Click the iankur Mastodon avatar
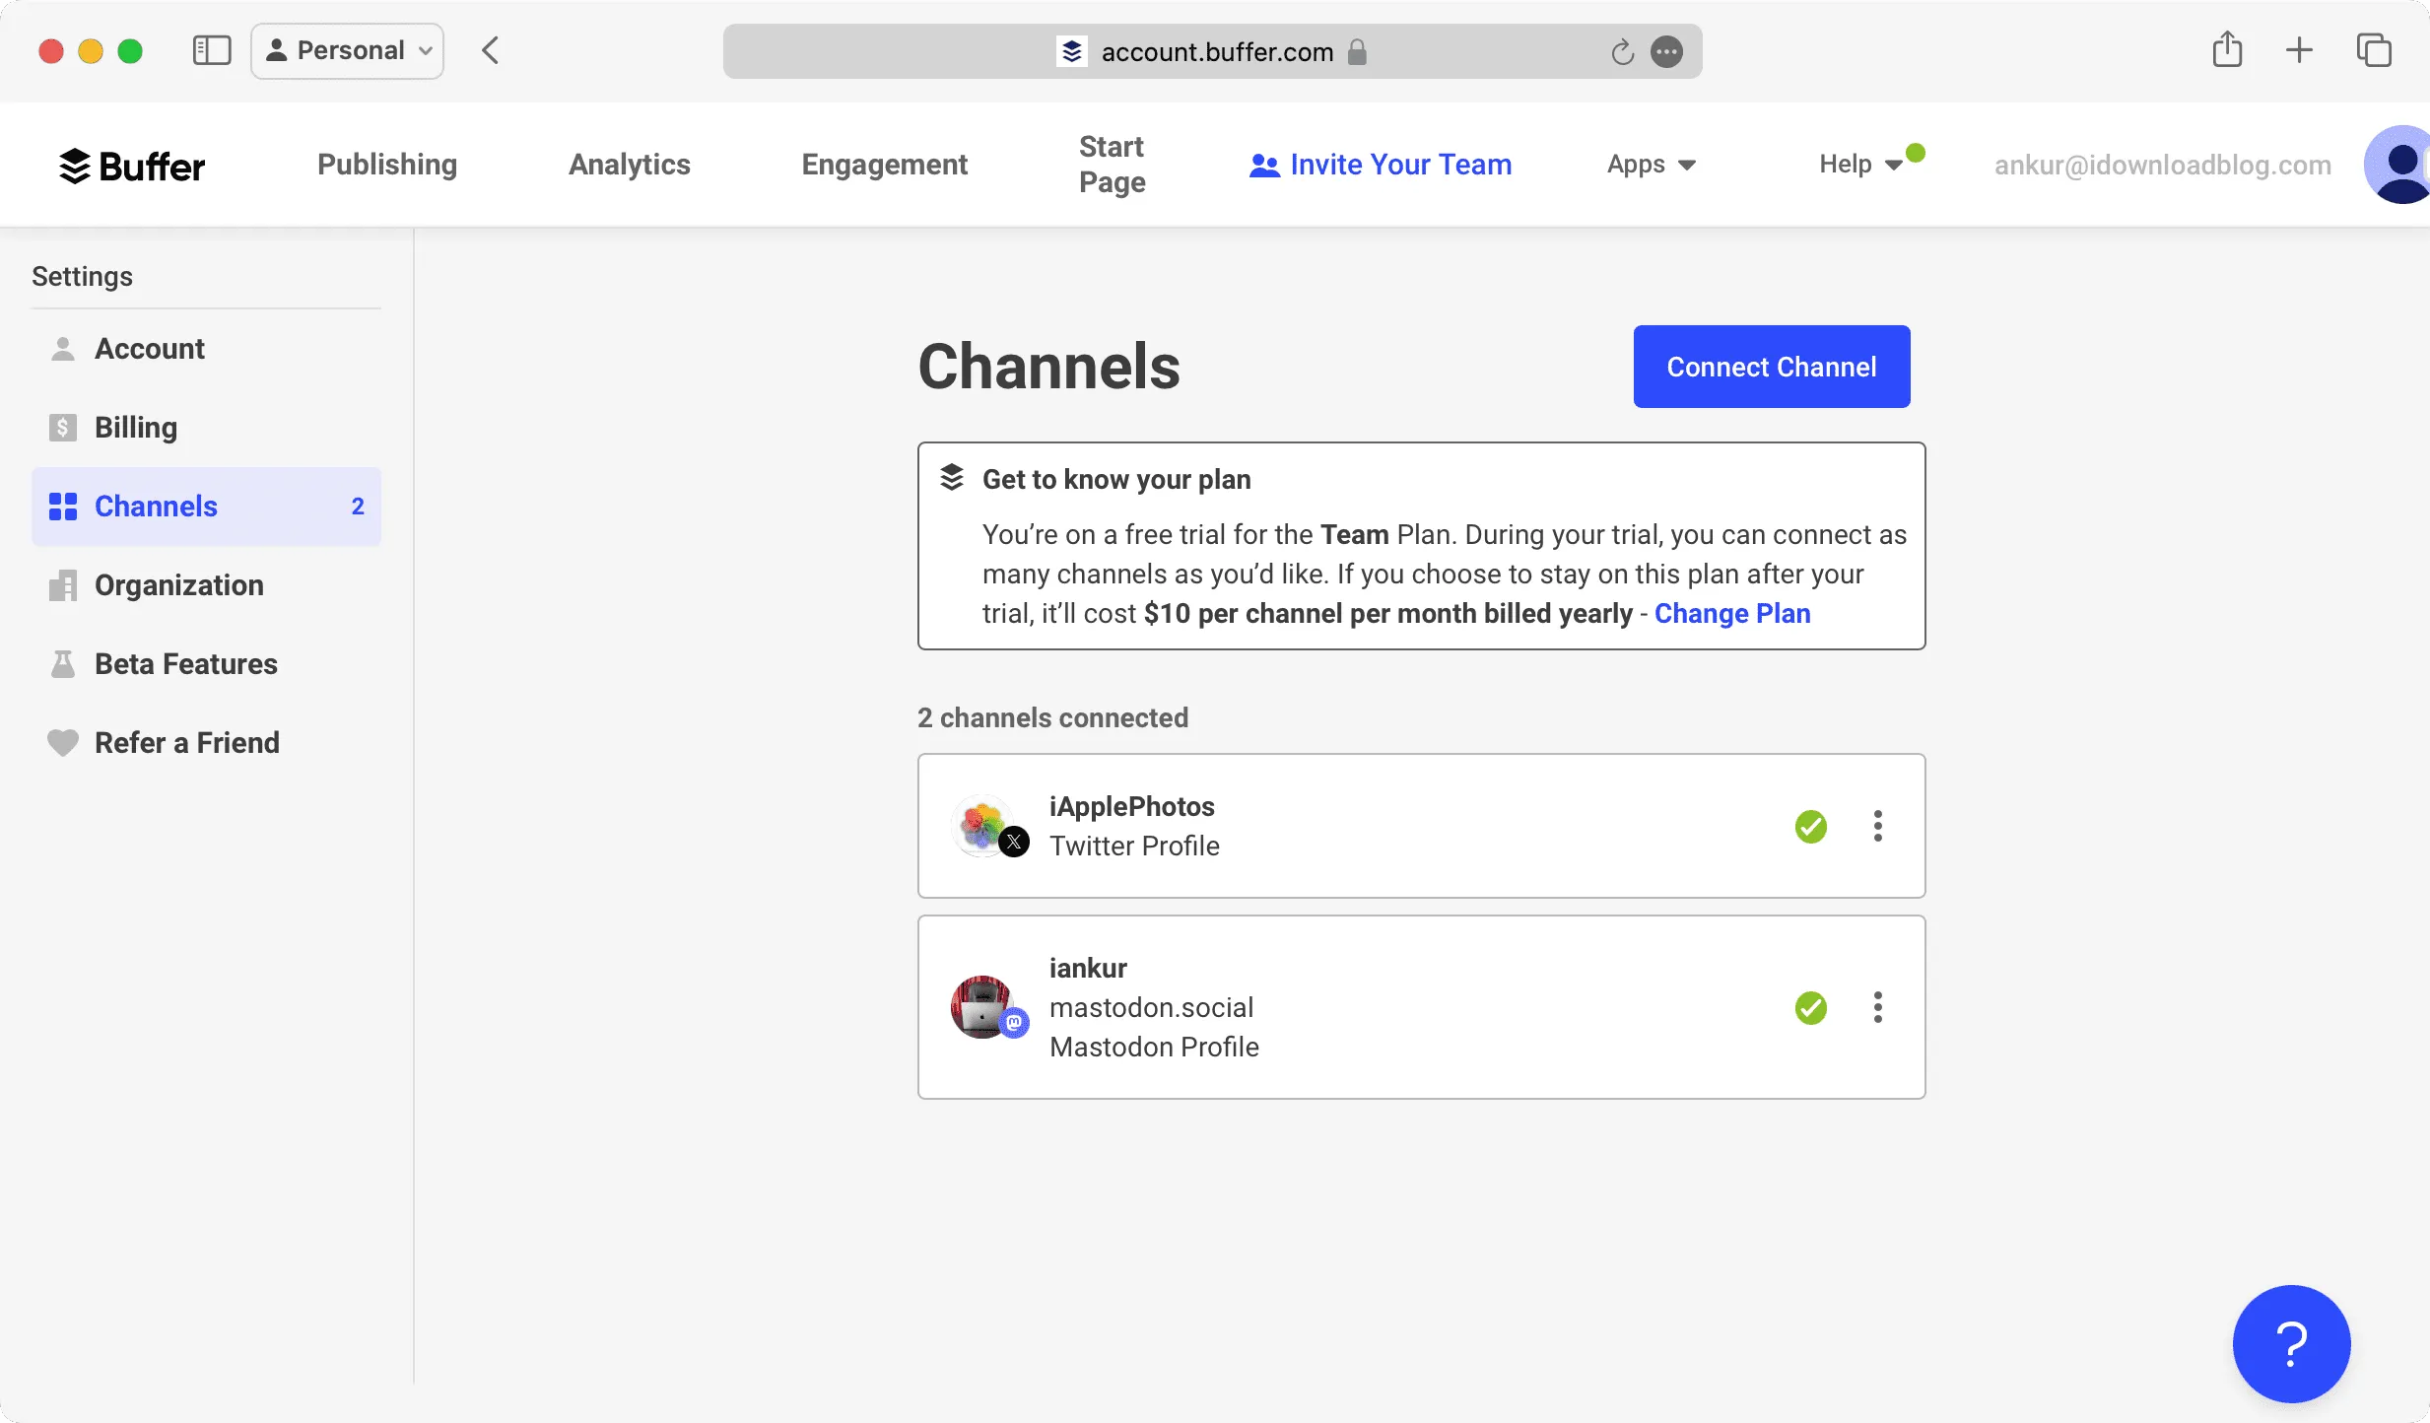The height and width of the screenshot is (1423, 2430). tap(989, 1007)
